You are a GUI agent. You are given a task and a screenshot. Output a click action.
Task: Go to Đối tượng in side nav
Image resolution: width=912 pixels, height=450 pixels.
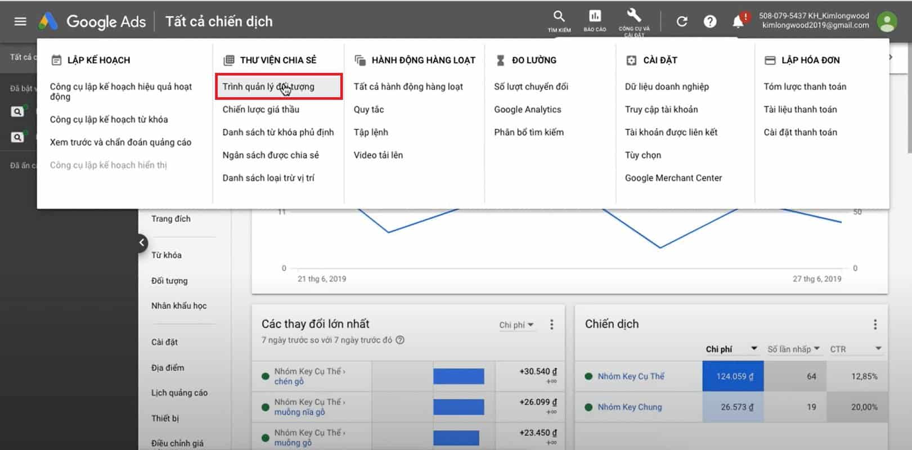pyautogui.click(x=169, y=281)
